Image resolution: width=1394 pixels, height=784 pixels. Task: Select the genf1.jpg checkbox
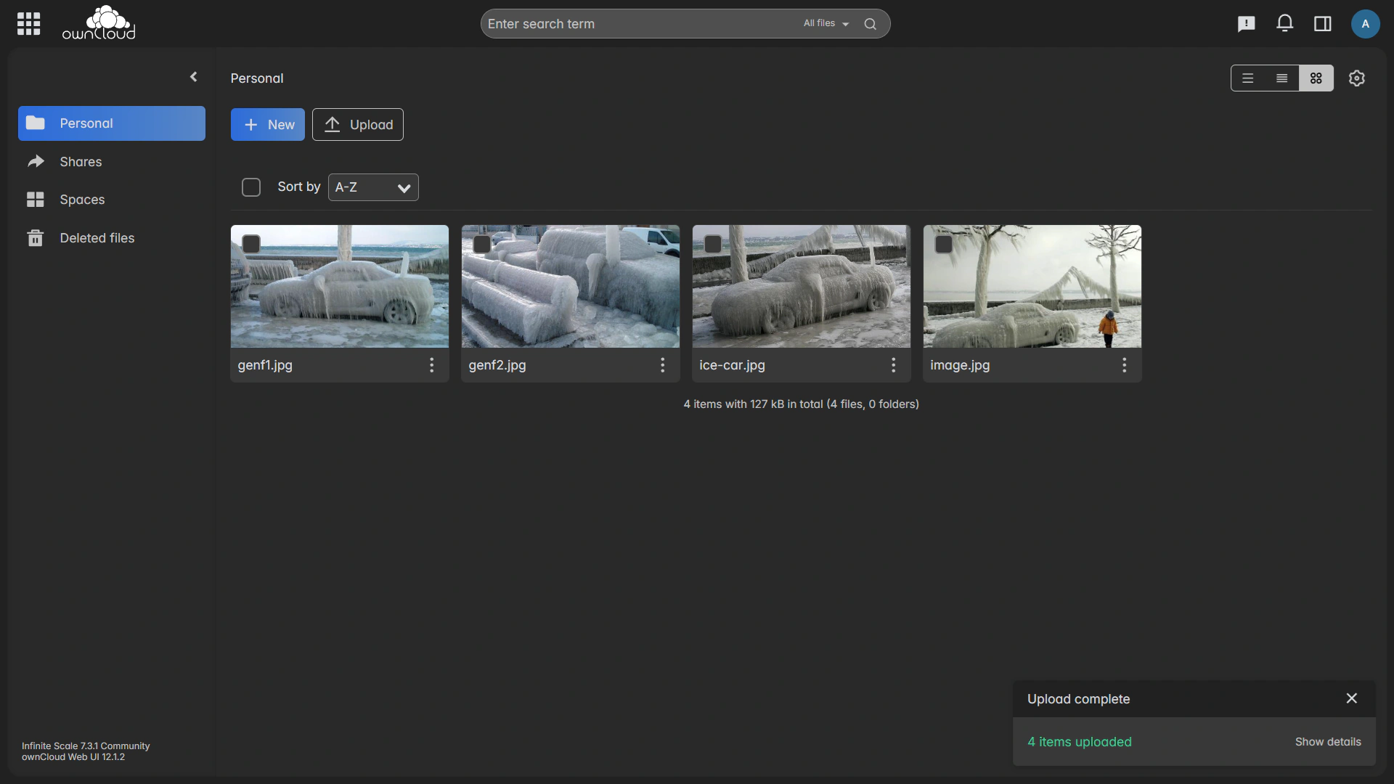point(251,244)
